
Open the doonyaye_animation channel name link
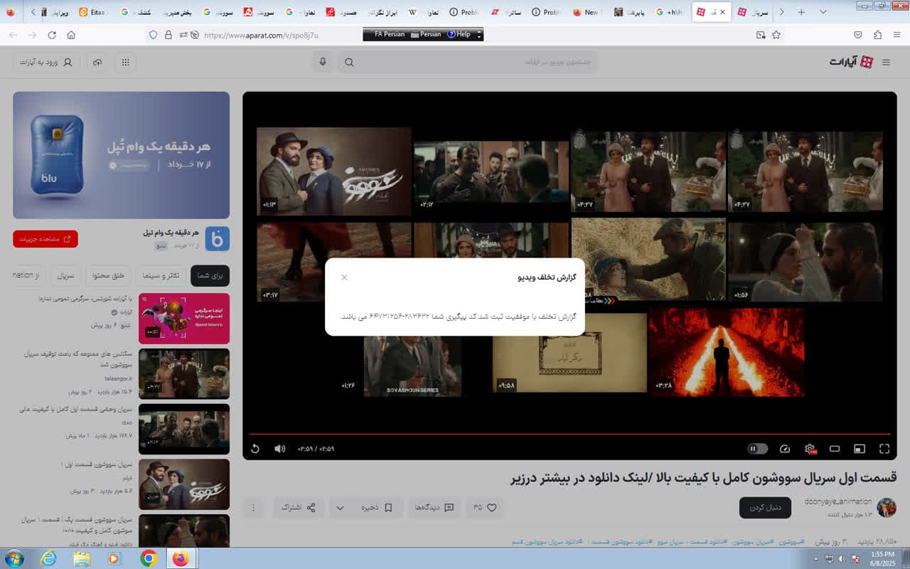837,501
